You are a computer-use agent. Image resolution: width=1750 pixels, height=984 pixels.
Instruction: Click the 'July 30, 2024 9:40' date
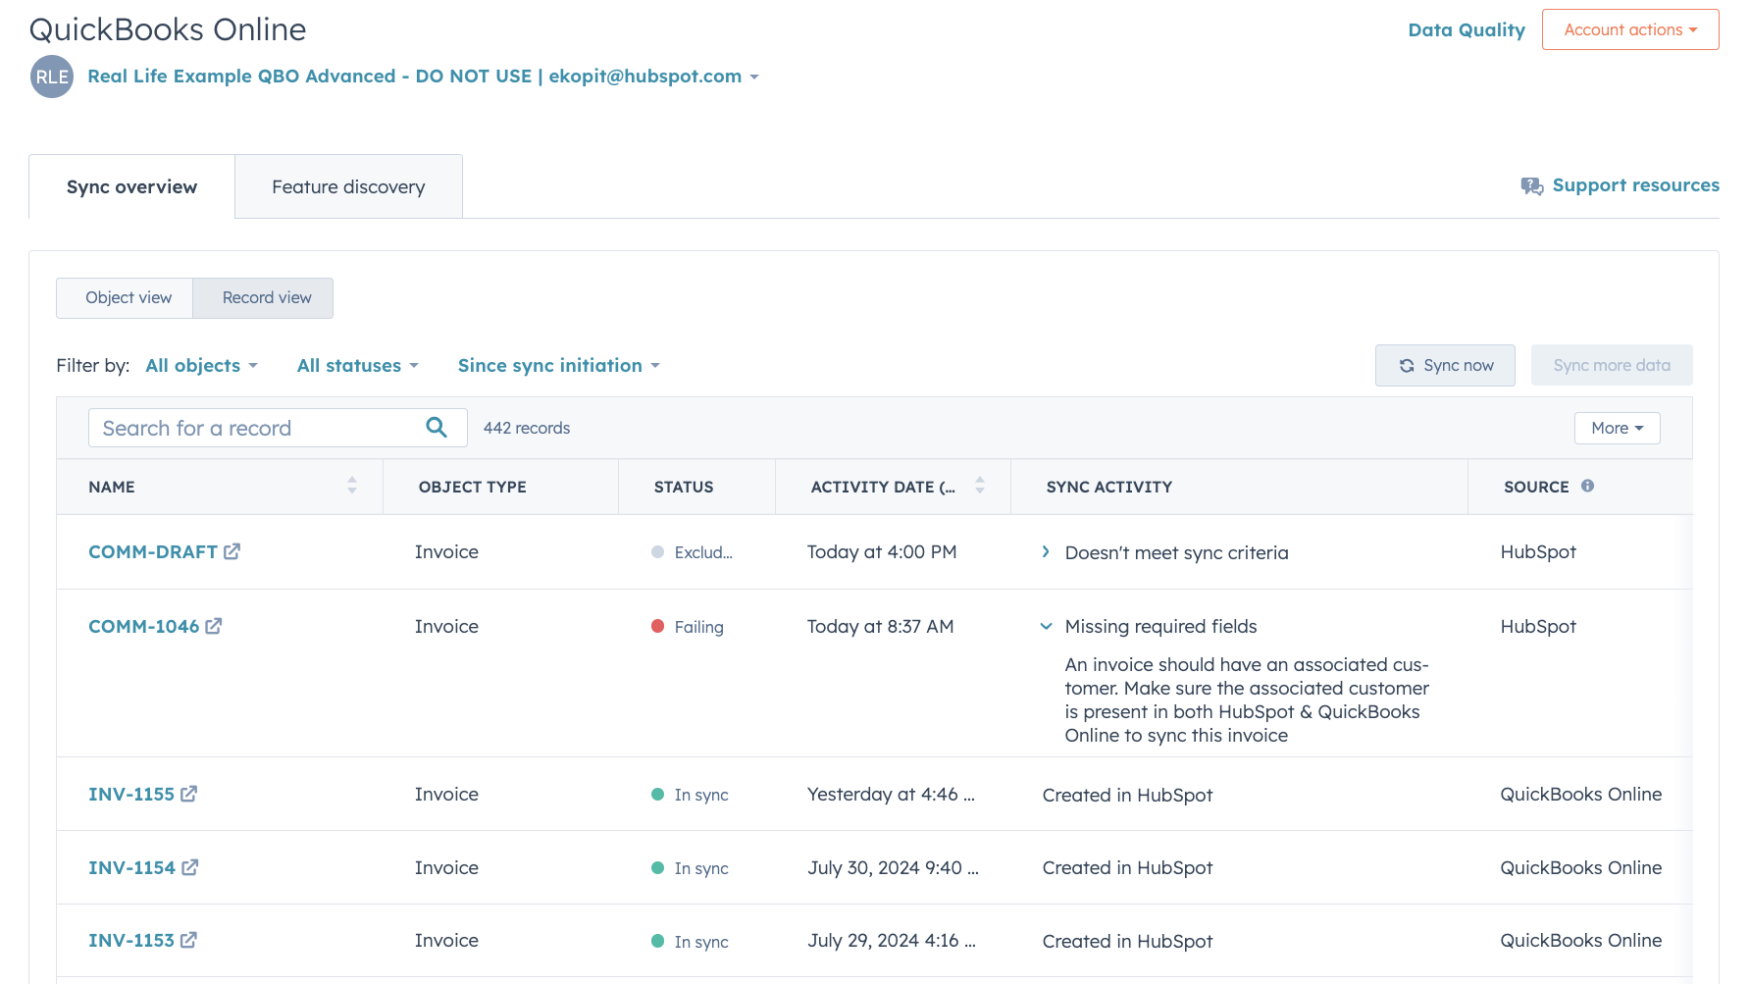coord(893,867)
